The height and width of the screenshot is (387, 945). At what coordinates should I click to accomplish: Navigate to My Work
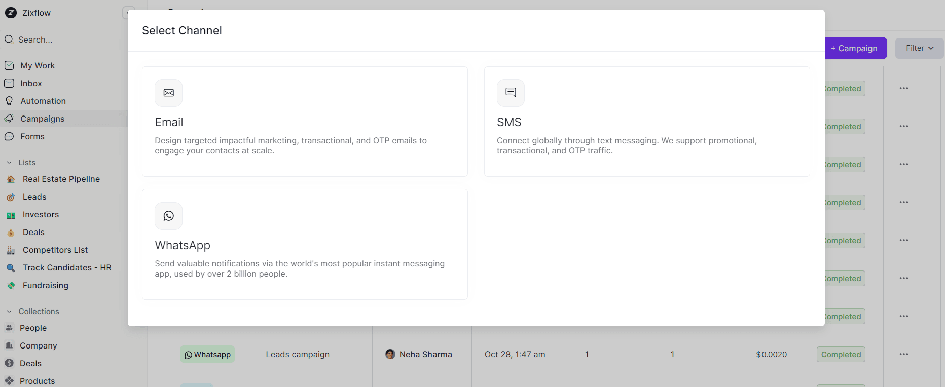pyautogui.click(x=38, y=65)
